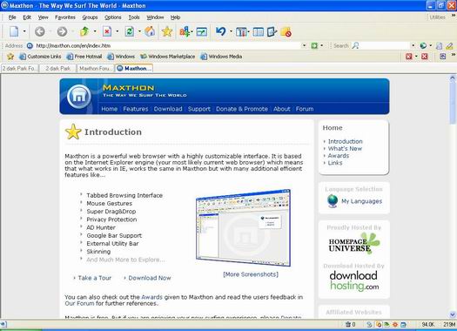Open the File menu

pos(12,17)
